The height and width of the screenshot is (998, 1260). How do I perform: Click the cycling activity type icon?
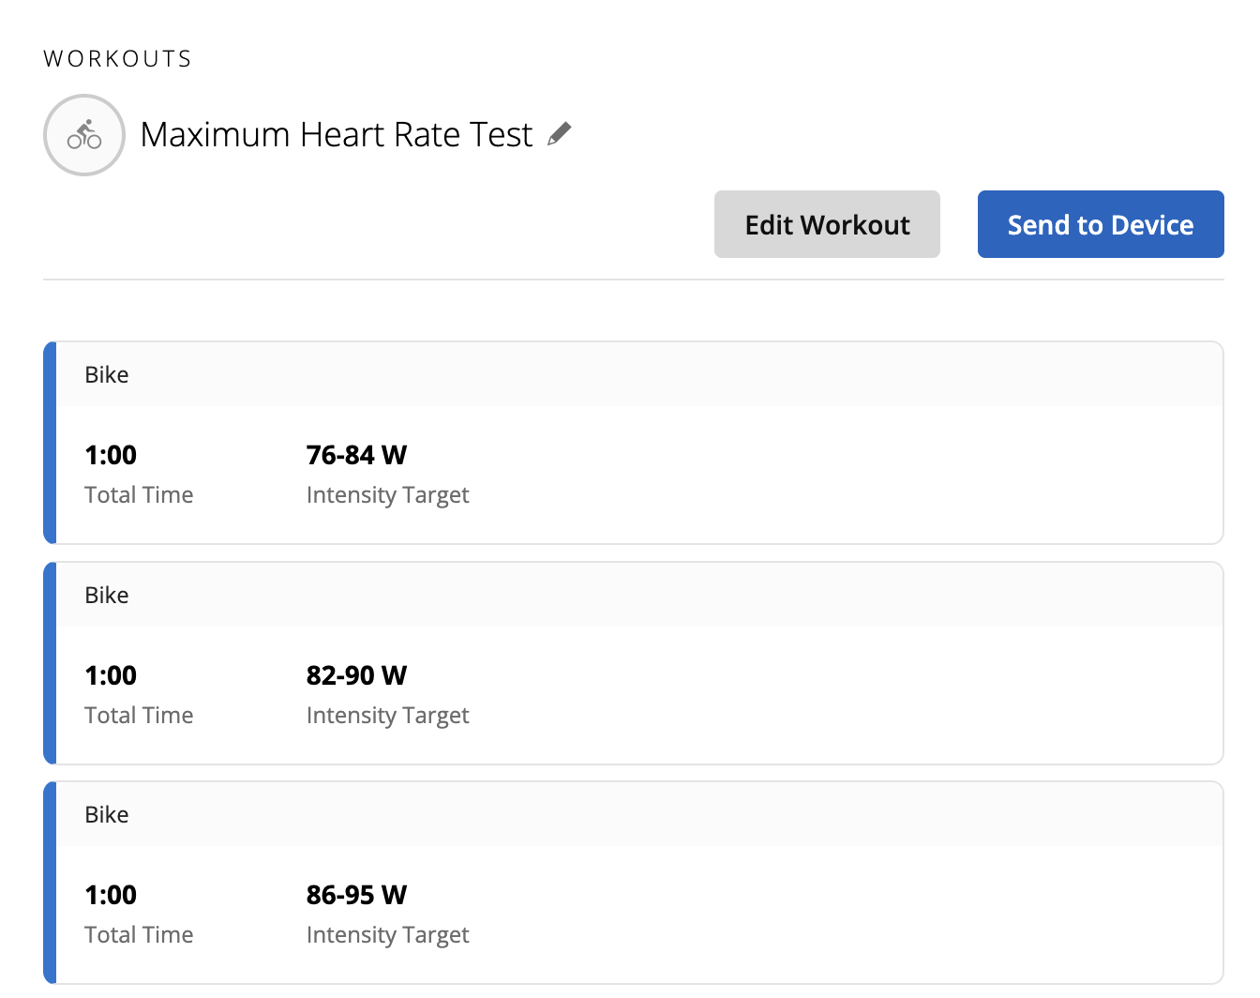pos(84,135)
